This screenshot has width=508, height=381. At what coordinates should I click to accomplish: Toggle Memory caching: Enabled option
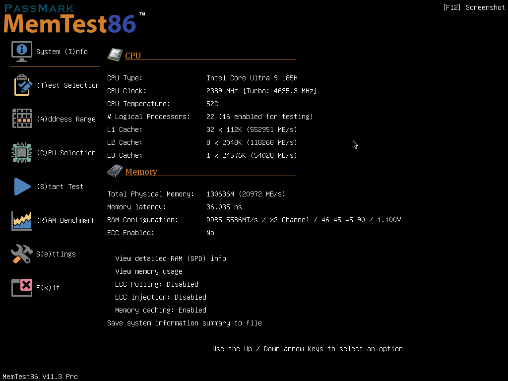coord(160,310)
